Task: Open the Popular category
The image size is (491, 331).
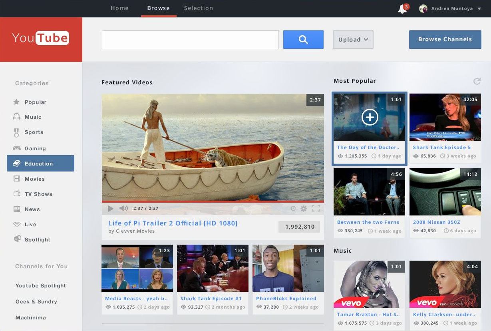Action: pos(36,102)
